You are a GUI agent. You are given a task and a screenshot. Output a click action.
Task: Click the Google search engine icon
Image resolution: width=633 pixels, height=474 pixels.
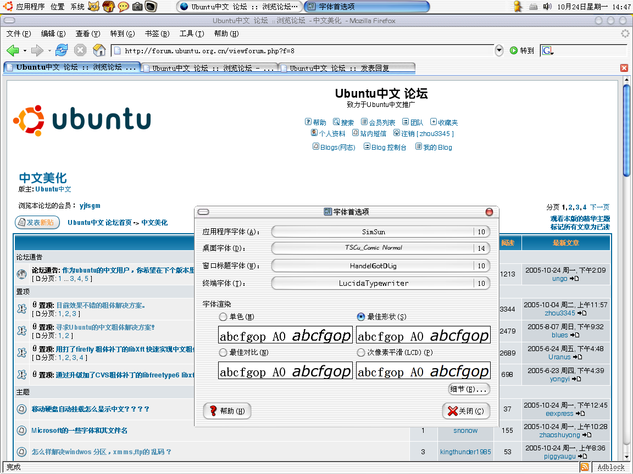(547, 51)
